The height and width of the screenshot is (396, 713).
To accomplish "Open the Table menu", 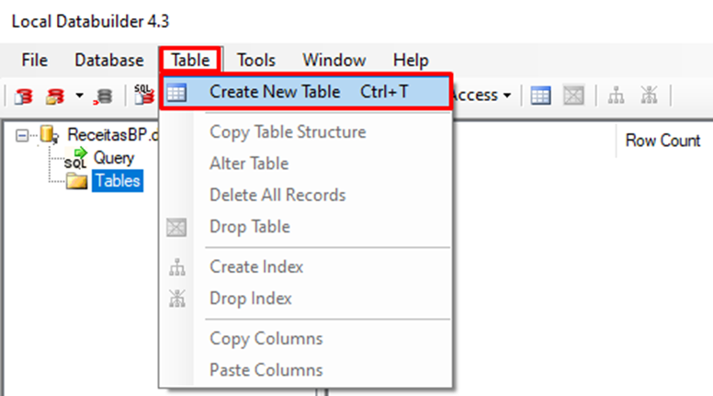I will click(x=190, y=61).
